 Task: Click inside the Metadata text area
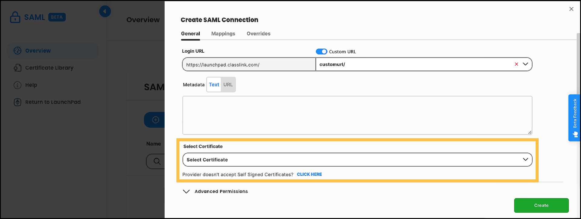point(357,115)
